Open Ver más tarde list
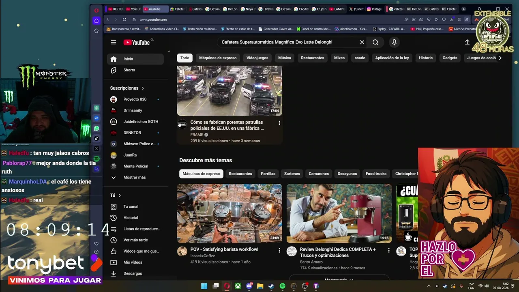The height and width of the screenshot is (292, 519). (x=135, y=240)
